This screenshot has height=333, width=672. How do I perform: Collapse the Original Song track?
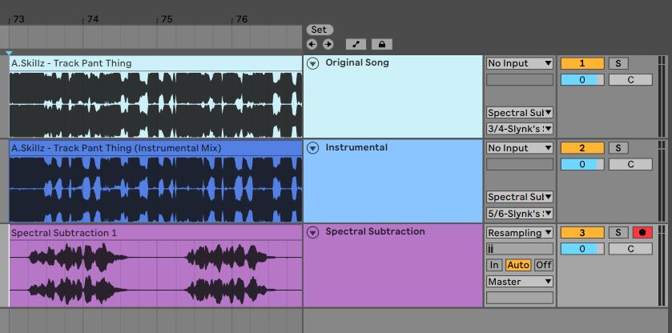point(312,63)
